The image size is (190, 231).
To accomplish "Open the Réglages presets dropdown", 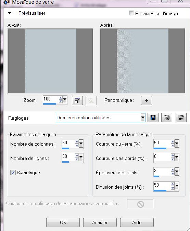I will (143, 118).
